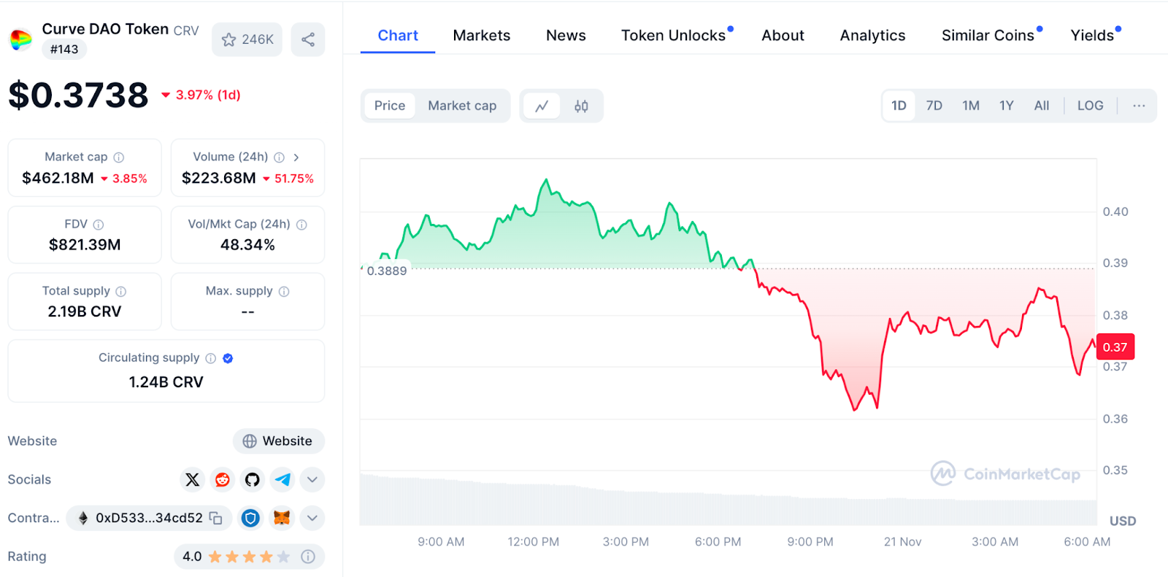Click the Curve DAO Token logo
This screenshot has width=1168, height=577.
20,39
